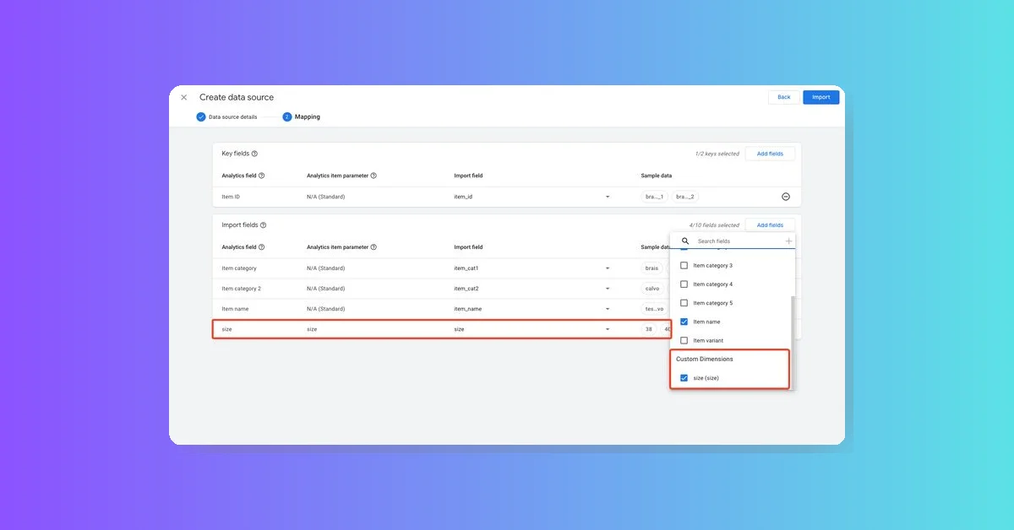The width and height of the screenshot is (1014, 530).
Task: Click the tes...vo sample data chip
Action: 655,309
